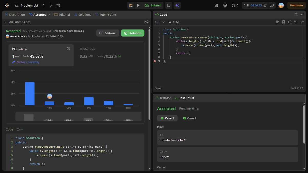The height and width of the screenshot is (173, 308).
Task: Pick a random problem with shuffle icon
Action: [x=58, y=5]
